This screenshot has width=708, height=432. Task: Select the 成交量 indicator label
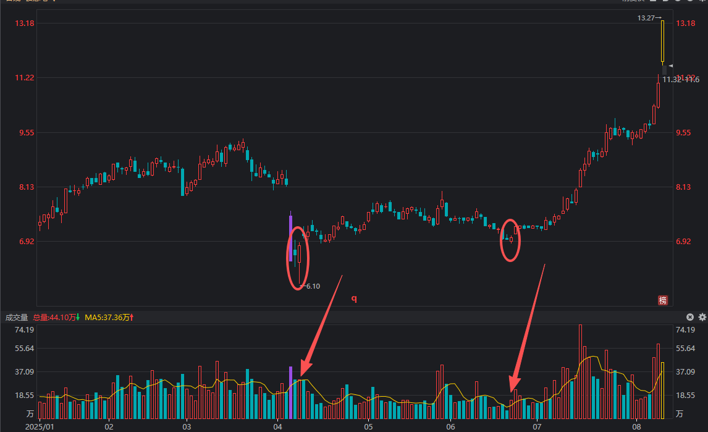tap(17, 318)
